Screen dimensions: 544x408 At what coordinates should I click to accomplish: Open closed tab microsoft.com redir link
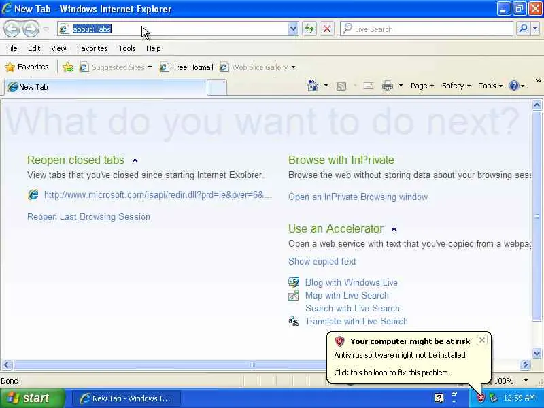[x=158, y=195]
